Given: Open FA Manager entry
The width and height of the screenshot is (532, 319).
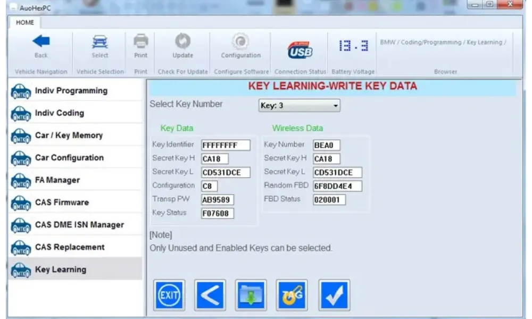Looking at the screenshot, I should (76, 180).
